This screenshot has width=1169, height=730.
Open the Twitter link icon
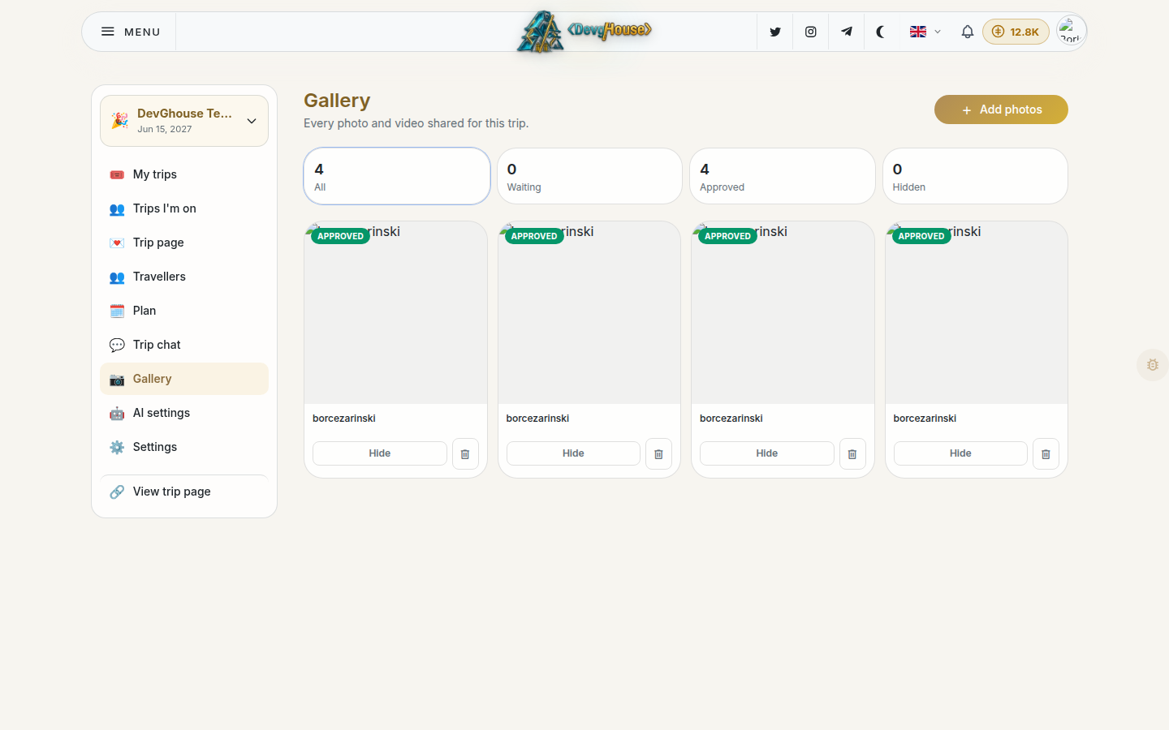pyautogui.click(x=775, y=32)
